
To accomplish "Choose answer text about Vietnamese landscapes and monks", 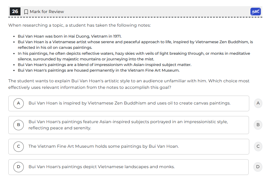I will [x=101, y=167].
